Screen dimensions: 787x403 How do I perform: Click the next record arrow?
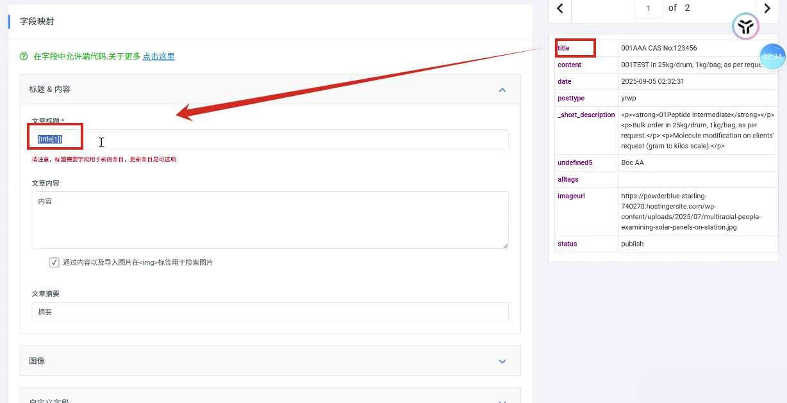pyautogui.click(x=767, y=8)
